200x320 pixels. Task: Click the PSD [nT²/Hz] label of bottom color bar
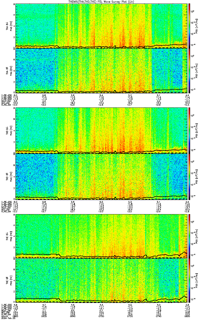tap(197, 281)
